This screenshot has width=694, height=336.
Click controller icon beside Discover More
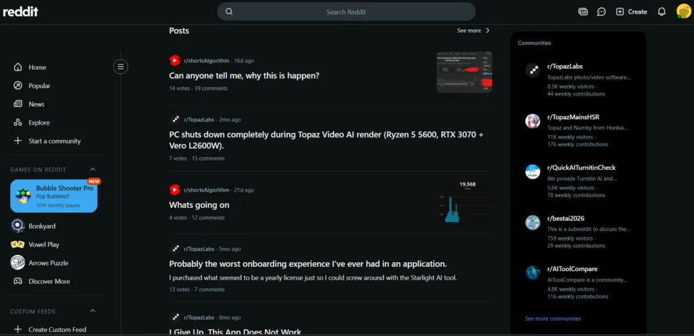click(18, 281)
